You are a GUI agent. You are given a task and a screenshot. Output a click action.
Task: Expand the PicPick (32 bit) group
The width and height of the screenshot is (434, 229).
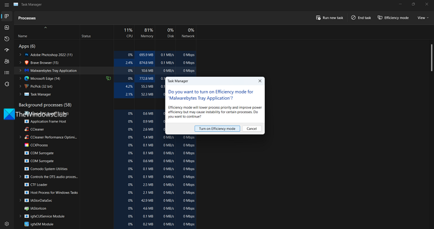pyautogui.click(x=20, y=86)
